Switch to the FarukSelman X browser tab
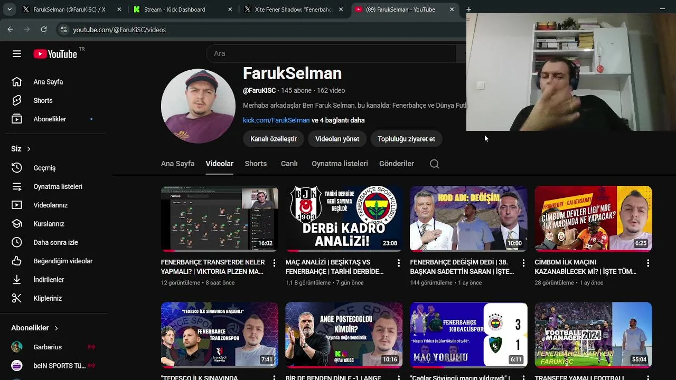This screenshot has width=676, height=380. 71,9
